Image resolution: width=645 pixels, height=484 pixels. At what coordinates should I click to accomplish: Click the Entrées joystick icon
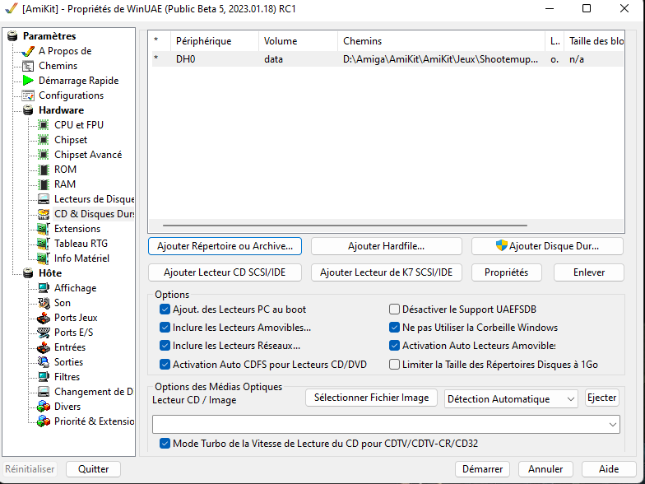point(43,347)
